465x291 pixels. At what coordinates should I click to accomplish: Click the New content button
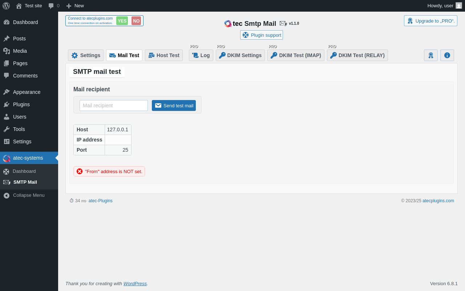tap(75, 6)
